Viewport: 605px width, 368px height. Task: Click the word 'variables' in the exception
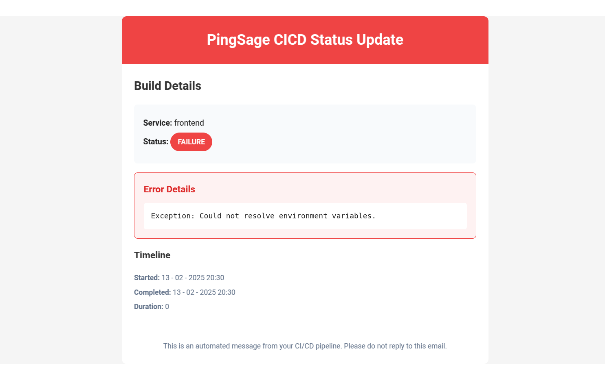tap(352, 216)
